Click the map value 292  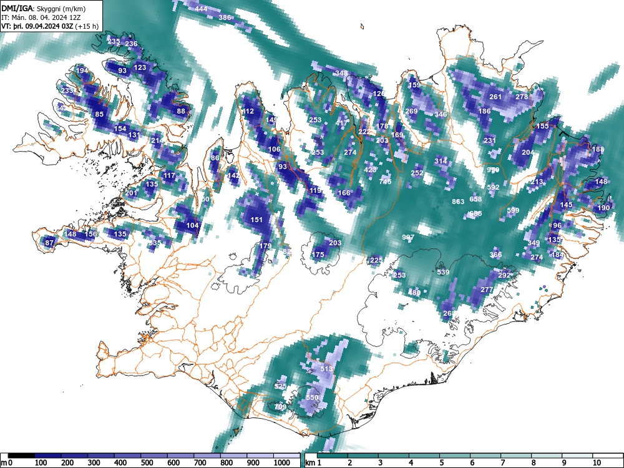[504, 275]
